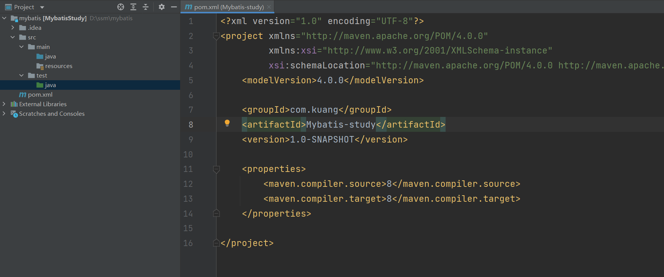
Task: Select the java folder under main
Action: (50, 56)
